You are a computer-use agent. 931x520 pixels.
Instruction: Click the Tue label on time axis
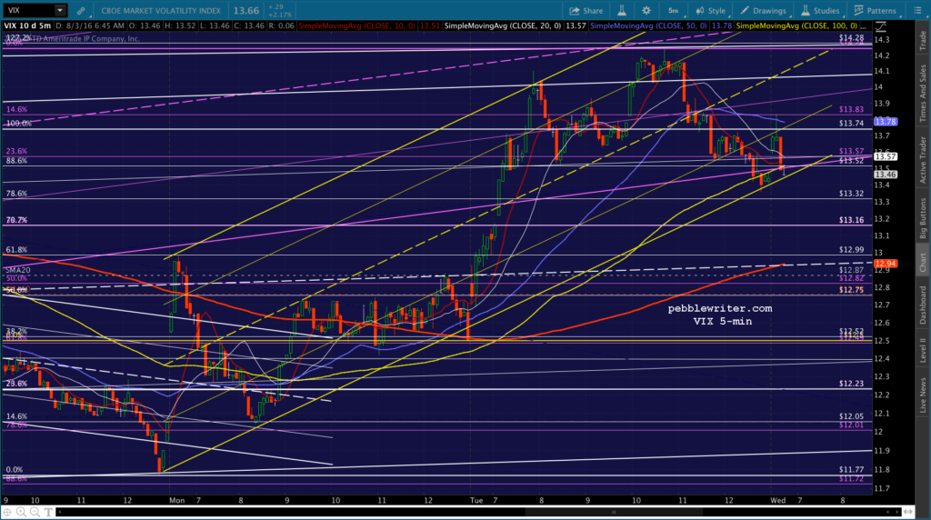pos(476,500)
